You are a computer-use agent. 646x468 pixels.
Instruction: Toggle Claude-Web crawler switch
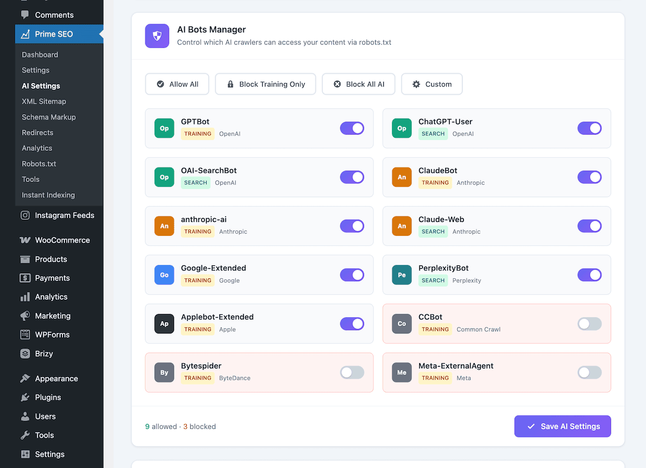[x=589, y=226]
